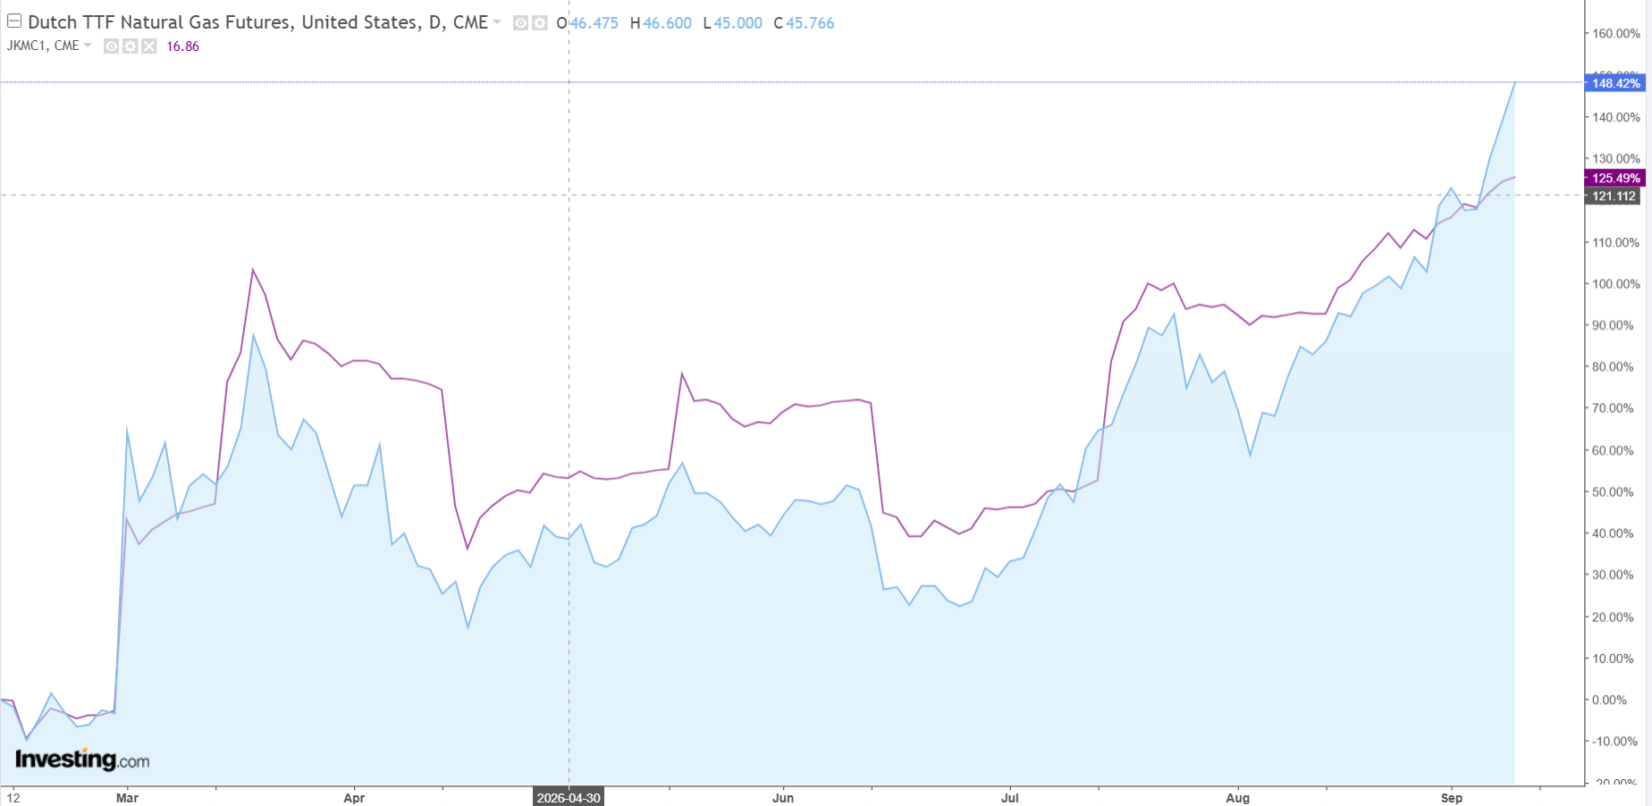Click the JKMC1 value 16.86

[x=182, y=46]
